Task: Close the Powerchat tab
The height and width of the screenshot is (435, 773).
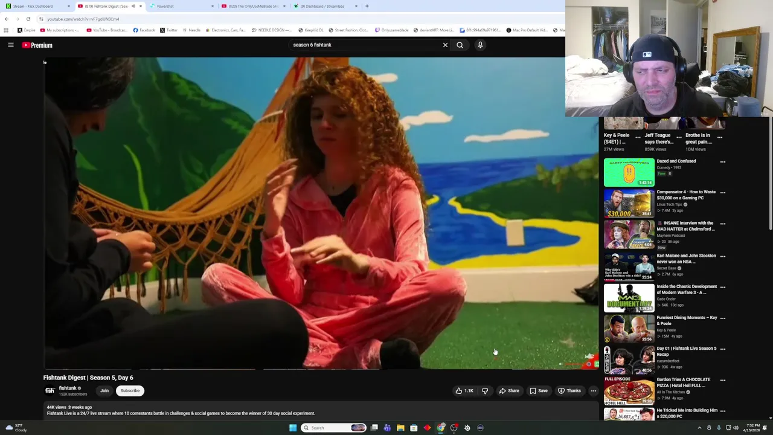Action: tap(212, 6)
